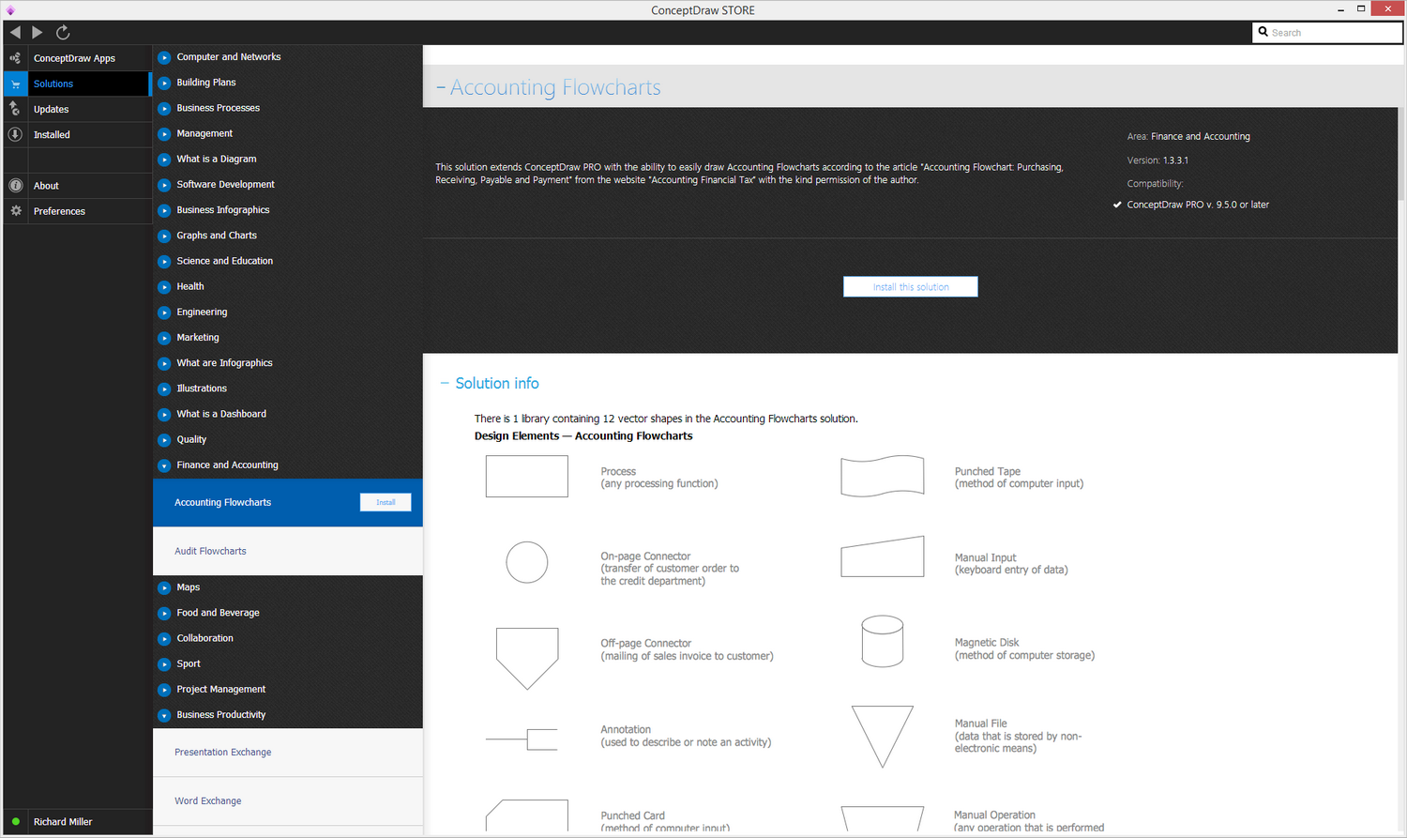Click Install button beside Accounting Flowcharts
The image size is (1407, 838).
(386, 502)
